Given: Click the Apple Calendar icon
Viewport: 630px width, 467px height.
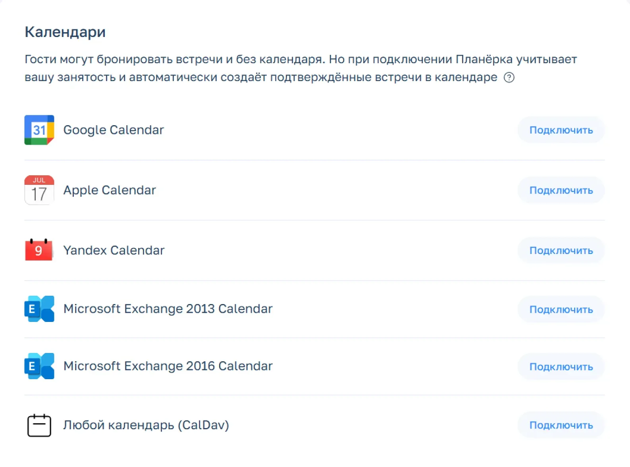Looking at the screenshot, I should (39, 190).
